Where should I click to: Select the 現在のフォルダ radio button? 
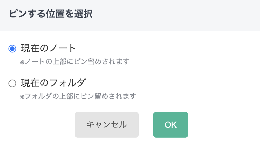[x=12, y=84]
